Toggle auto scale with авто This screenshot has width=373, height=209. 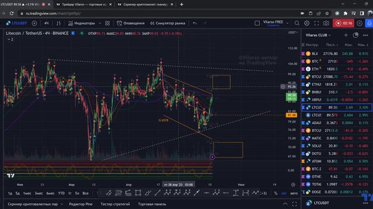294,193
